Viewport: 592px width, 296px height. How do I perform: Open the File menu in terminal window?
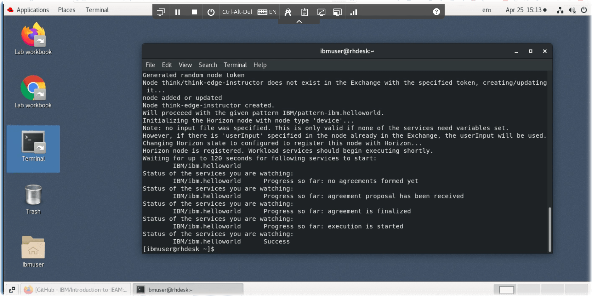(150, 65)
